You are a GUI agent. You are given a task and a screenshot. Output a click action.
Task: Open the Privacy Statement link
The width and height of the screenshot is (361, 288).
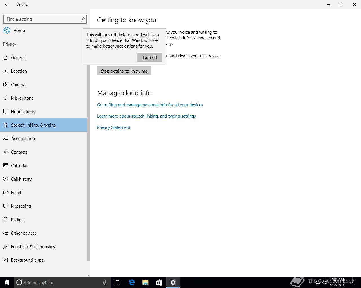pyautogui.click(x=114, y=127)
